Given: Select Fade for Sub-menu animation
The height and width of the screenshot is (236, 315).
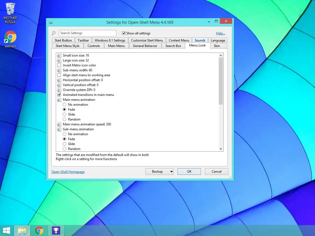Looking at the screenshot, I should coord(64,139).
